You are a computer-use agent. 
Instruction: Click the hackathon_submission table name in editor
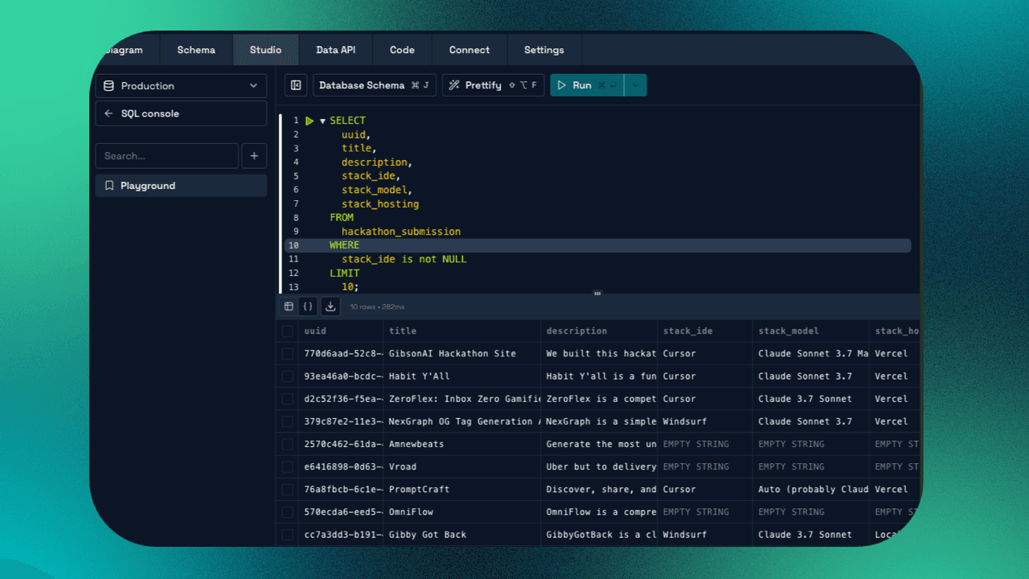click(401, 232)
